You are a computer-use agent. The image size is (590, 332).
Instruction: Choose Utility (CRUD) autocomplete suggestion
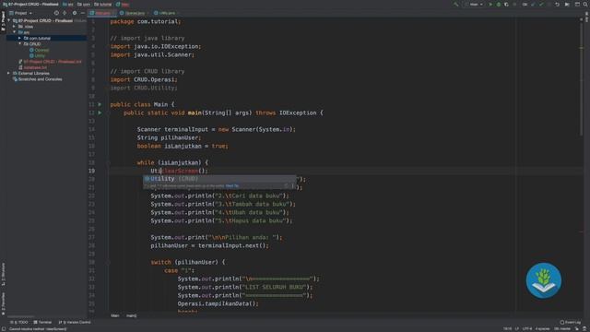(x=219, y=178)
